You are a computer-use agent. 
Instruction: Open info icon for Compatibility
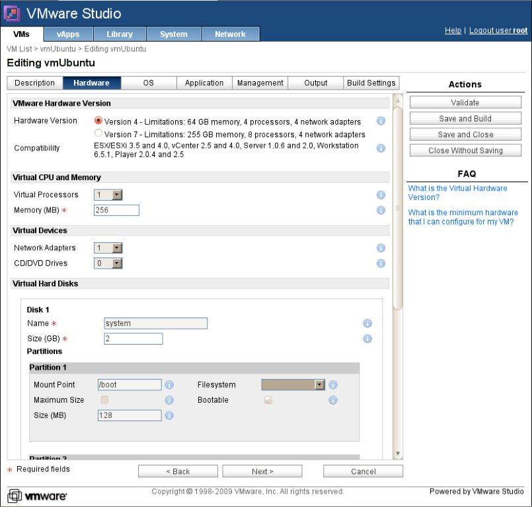coord(381,148)
